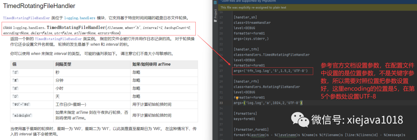Click the 分钟 interval type cell
Image resolution: width=417 pixels, height=140 pixels.
pyautogui.click(x=92, y=80)
